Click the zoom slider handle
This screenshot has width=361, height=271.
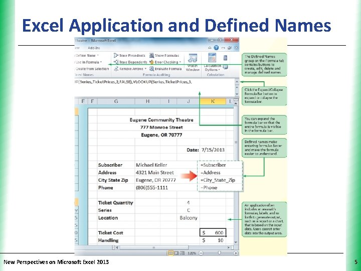tap(219, 253)
